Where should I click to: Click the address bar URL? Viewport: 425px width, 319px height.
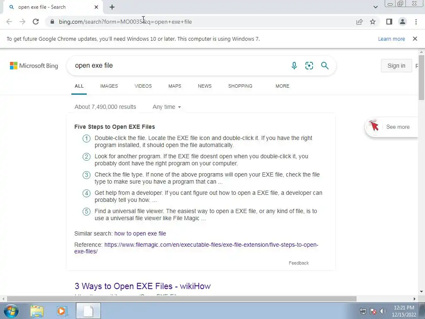(125, 22)
